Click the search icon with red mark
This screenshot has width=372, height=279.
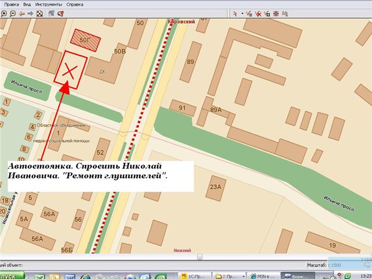tap(60, 13)
